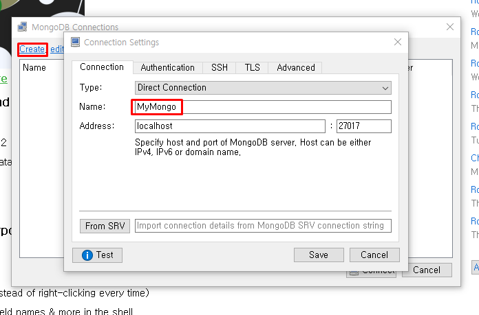Click the host and port help text
The height and width of the screenshot is (315, 479).
[x=253, y=147]
